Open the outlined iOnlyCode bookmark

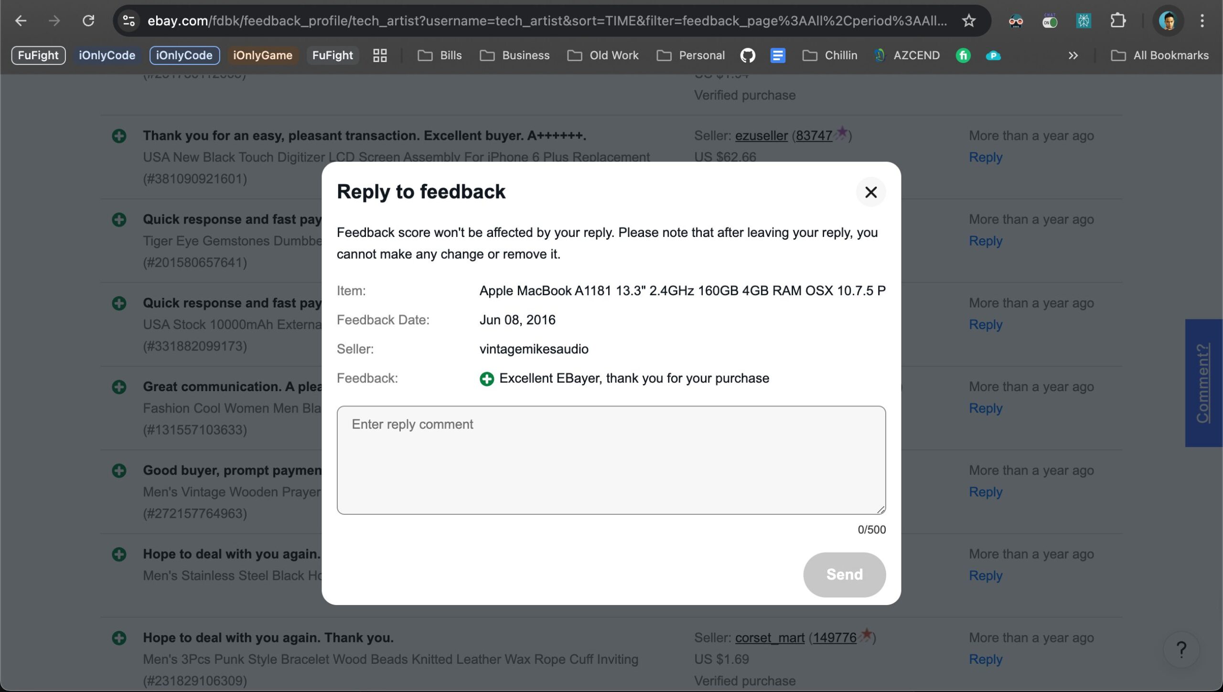184,55
